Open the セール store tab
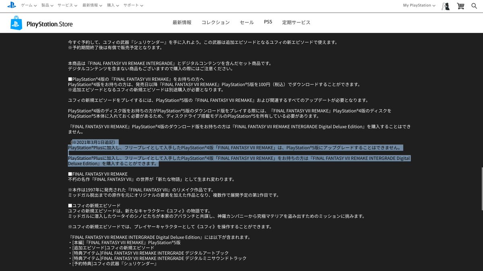 (247, 22)
